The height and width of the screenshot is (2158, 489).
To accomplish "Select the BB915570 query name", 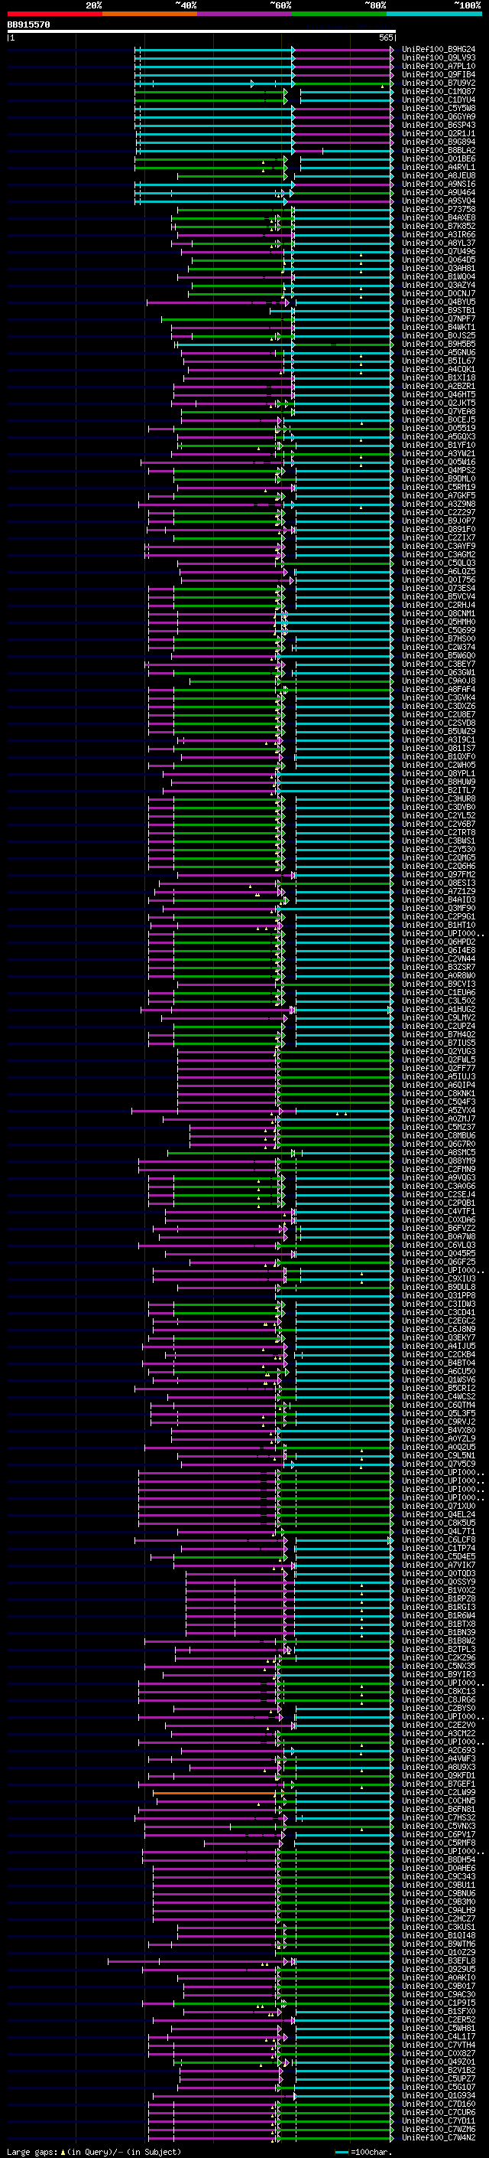I will click(28, 25).
